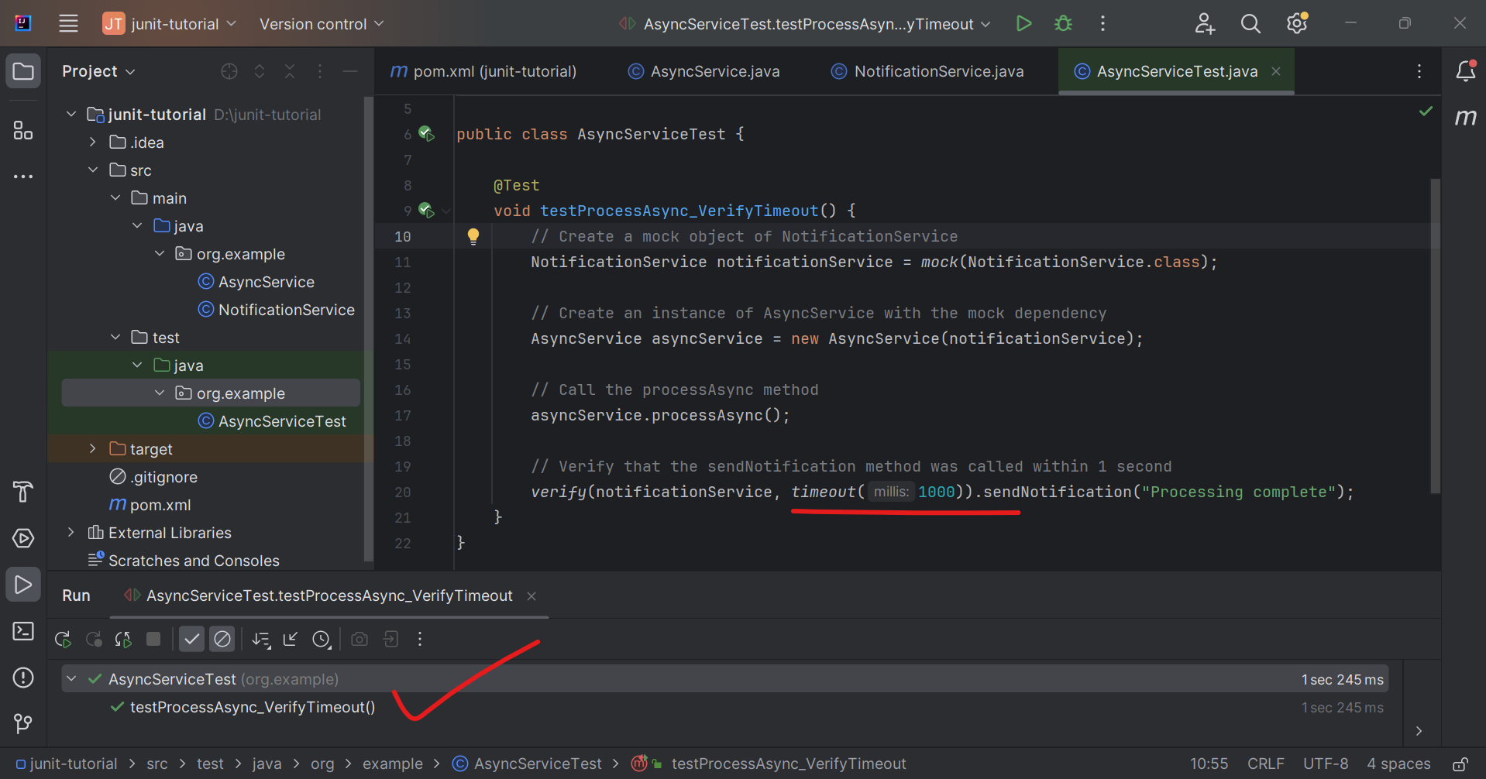Image resolution: width=1486 pixels, height=779 pixels.
Task: Click the UTF-8 encoding in status bar
Action: click(x=1325, y=764)
